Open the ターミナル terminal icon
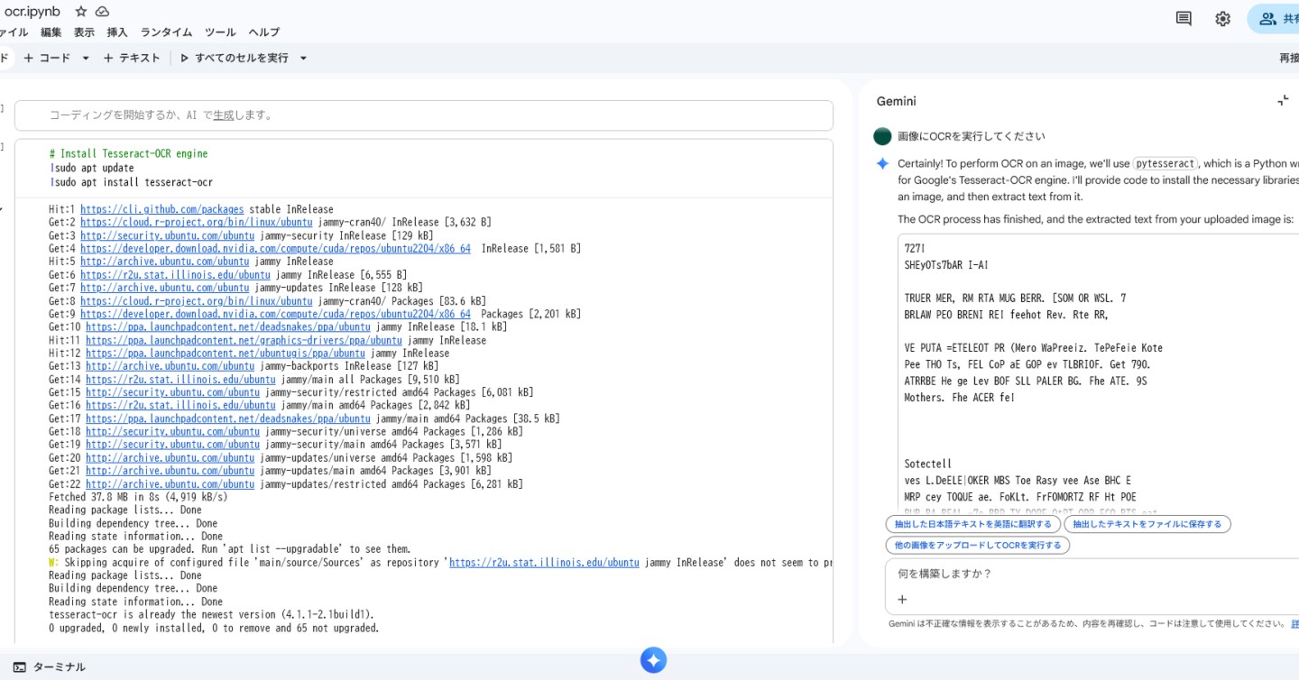The height and width of the screenshot is (680, 1299). pos(20,667)
